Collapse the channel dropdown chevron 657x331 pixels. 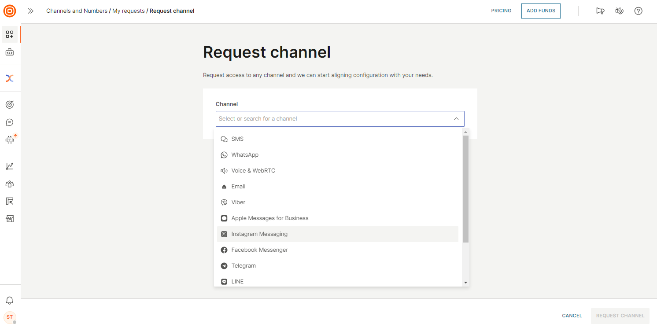[x=456, y=119]
